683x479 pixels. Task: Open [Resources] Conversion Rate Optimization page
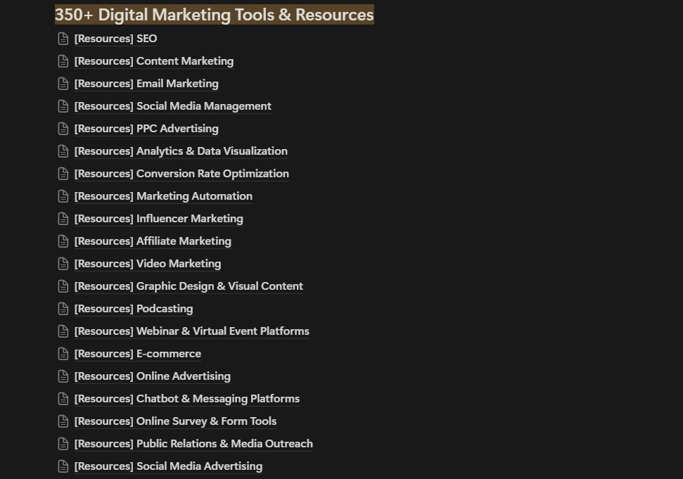pyautogui.click(x=181, y=174)
